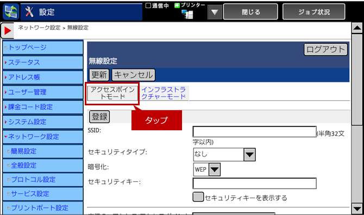364x215 pixels.
Task: Open the 暗号化 WEP dropdown
Action: tap(207, 169)
